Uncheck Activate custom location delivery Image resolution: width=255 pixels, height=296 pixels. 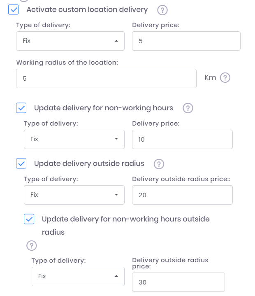point(13,9)
